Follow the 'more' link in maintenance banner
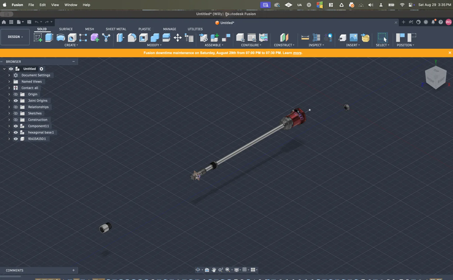The image size is (453, 280). [297, 53]
